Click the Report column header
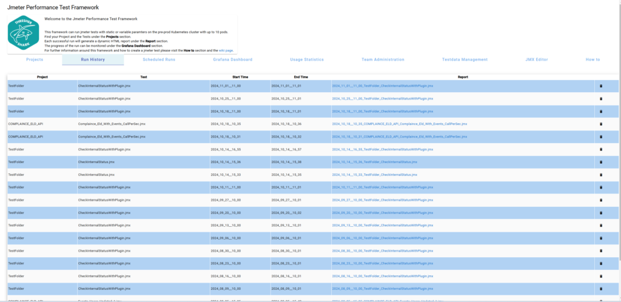This screenshot has width=621, height=302. [463, 77]
